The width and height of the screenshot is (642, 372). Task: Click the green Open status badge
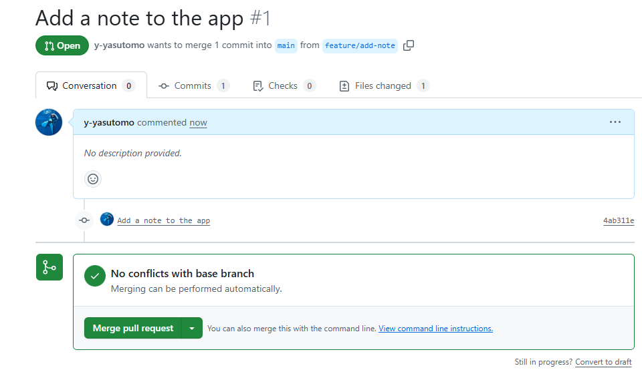point(62,45)
